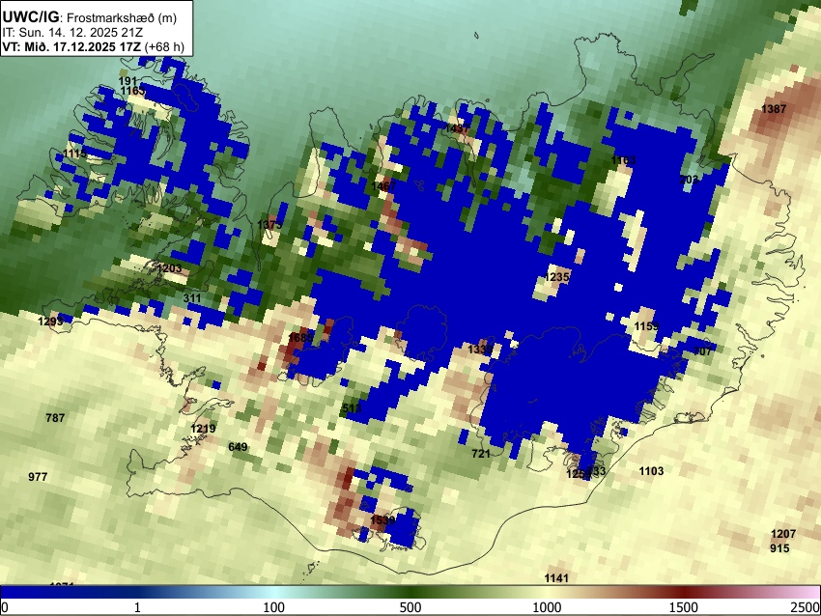The height and width of the screenshot is (616, 821).
Task: Click the 1219 value label
Action: (203, 429)
